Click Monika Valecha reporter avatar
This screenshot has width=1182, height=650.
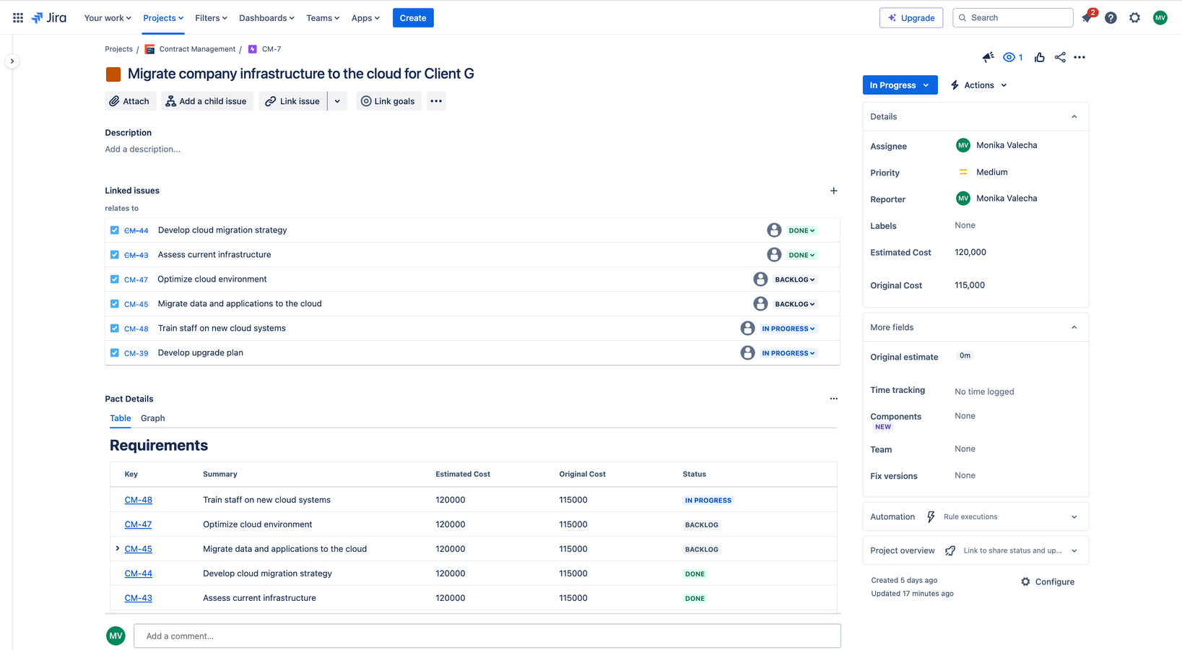pyautogui.click(x=962, y=199)
